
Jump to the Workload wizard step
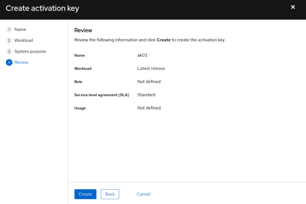(x=24, y=41)
